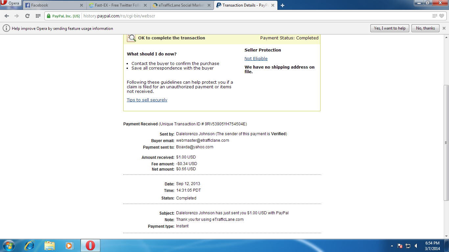Click the Payment Status: Completed text
The width and height of the screenshot is (449, 252).
(289, 38)
